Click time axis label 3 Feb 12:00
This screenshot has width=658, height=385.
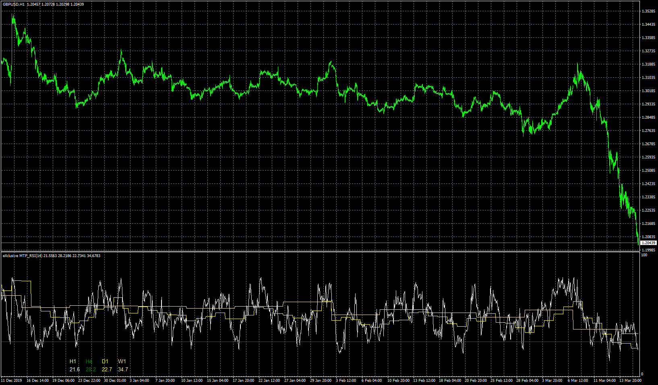346,380
